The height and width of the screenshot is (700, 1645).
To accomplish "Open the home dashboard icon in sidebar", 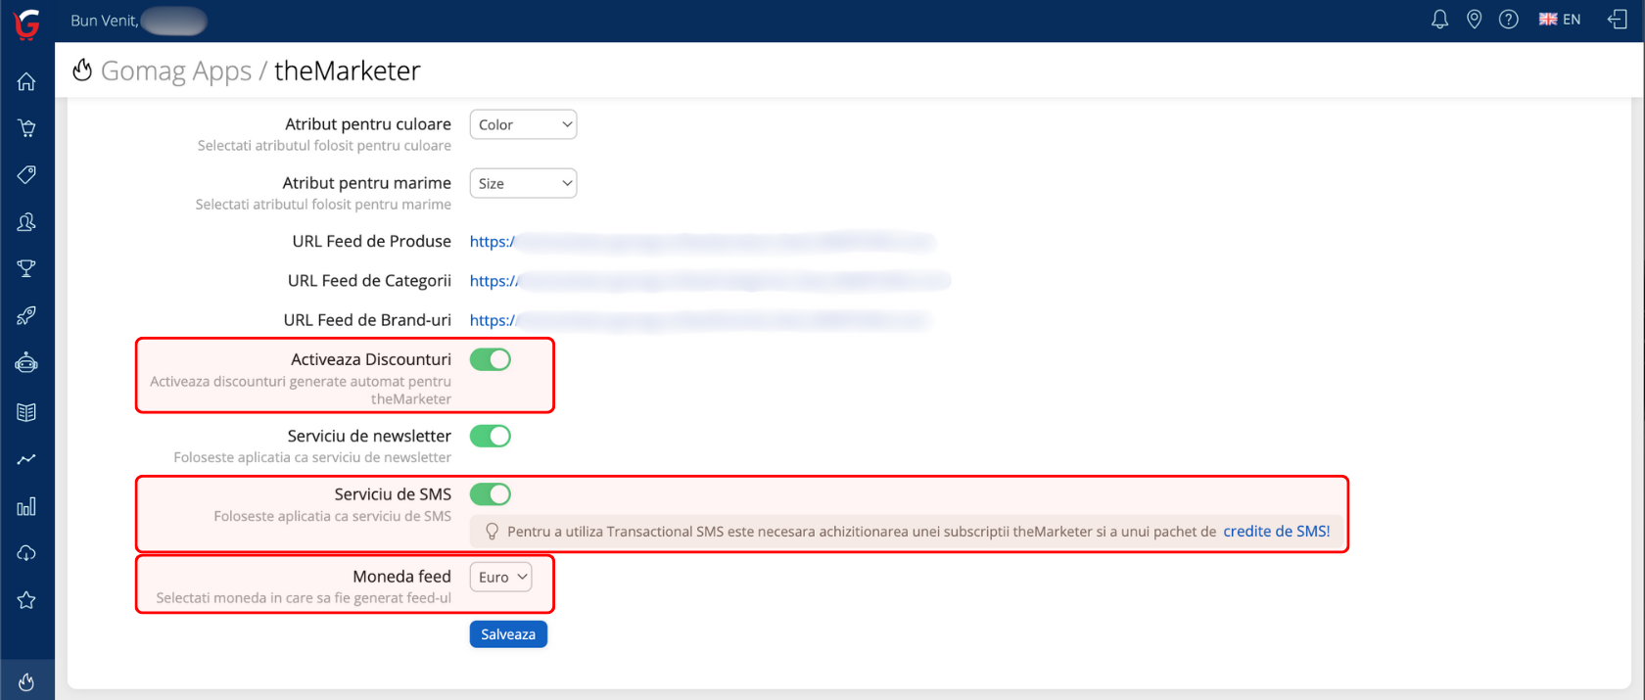I will (x=26, y=81).
